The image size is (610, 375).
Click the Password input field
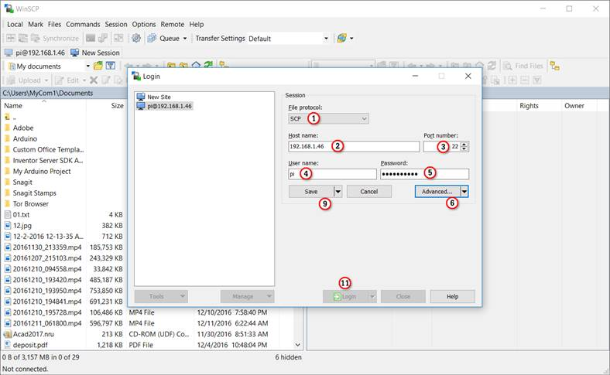click(x=424, y=174)
